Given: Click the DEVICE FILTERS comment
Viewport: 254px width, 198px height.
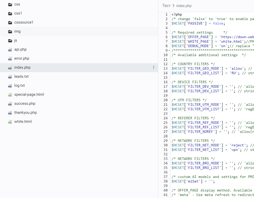Looking at the screenshot, I should [x=192, y=82].
